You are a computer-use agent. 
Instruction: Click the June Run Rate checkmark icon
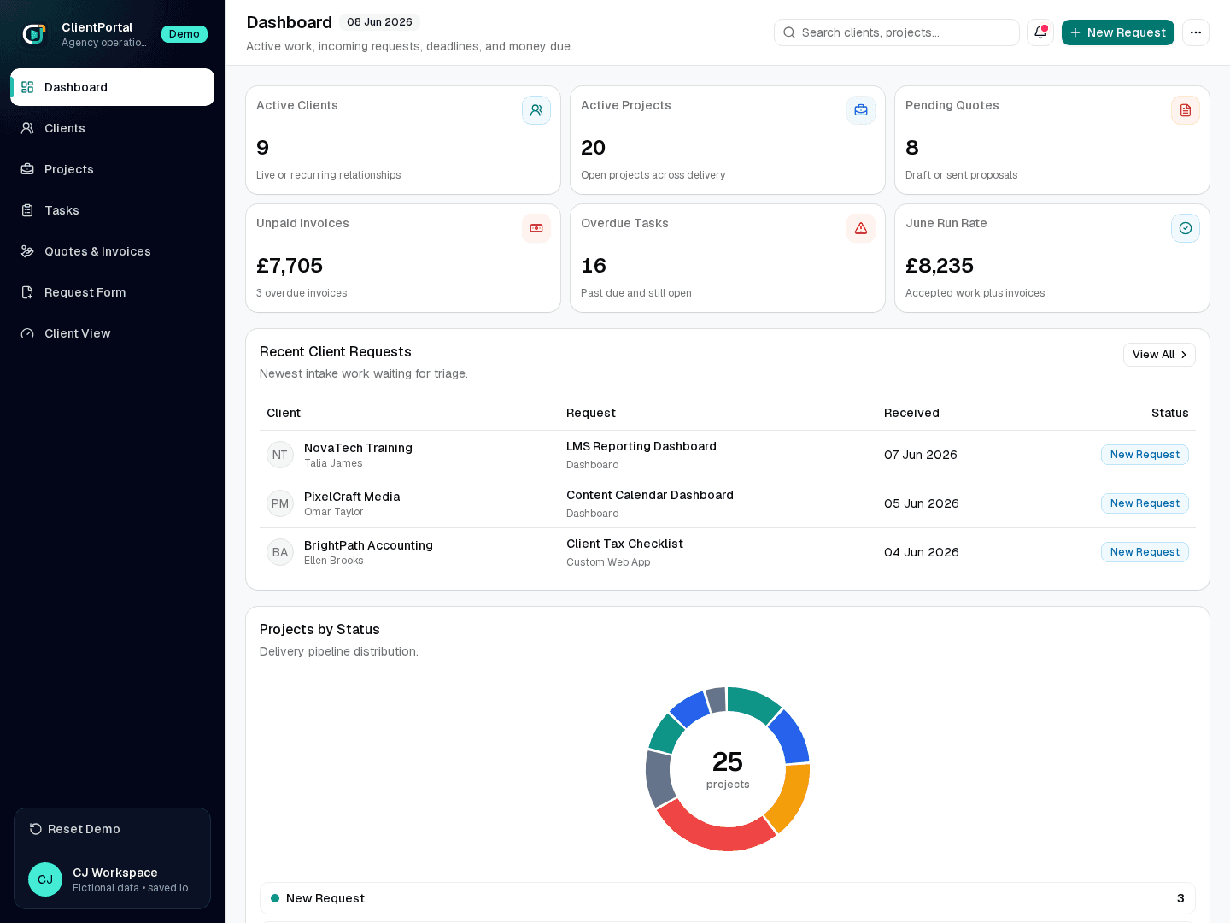pyautogui.click(x=1186, y=228)
